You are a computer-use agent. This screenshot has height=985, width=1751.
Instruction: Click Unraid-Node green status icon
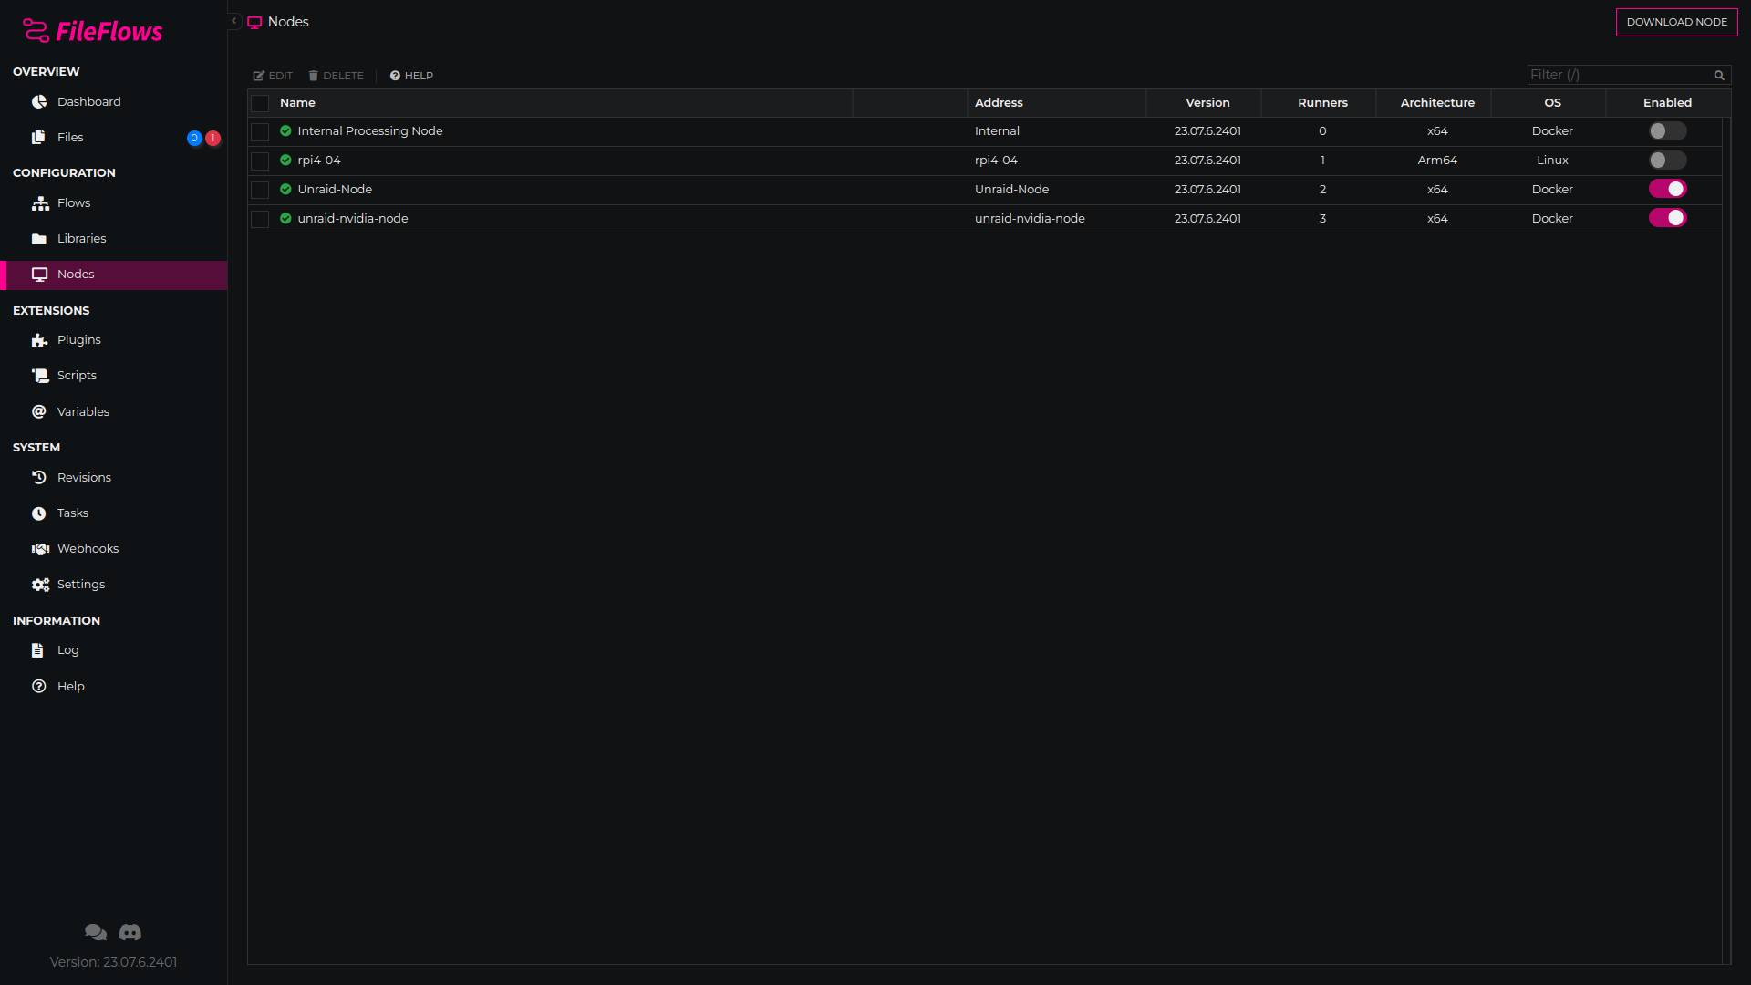coord(285,190)
